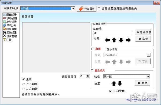Open 设备属性 device properties
Viewport: 161px width, 105px height.
coord(87,9)
